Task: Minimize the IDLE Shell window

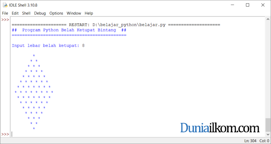Action: 233,5
